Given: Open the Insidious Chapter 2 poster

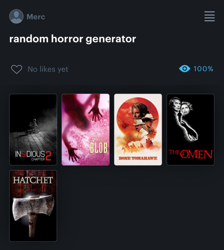Looking at the screenshot, I should pyautogui.click(x=33, y=129).
